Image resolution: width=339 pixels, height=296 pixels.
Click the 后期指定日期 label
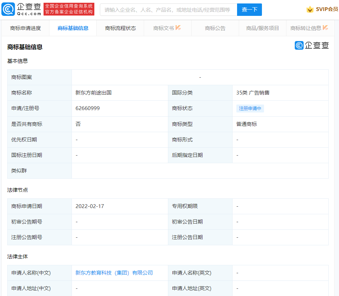[x=187, y=155]
